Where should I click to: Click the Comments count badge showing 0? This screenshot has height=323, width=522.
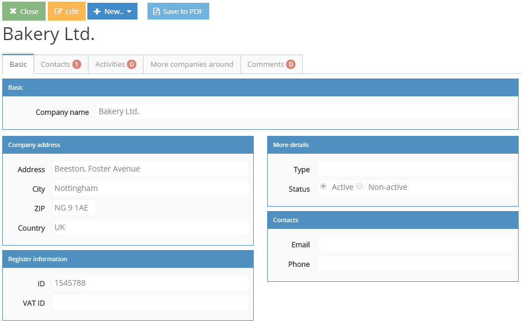pyautogui.click(x=290, y=64)
